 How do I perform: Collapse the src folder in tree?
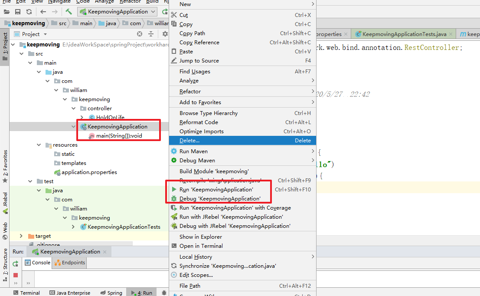(21, 54)
